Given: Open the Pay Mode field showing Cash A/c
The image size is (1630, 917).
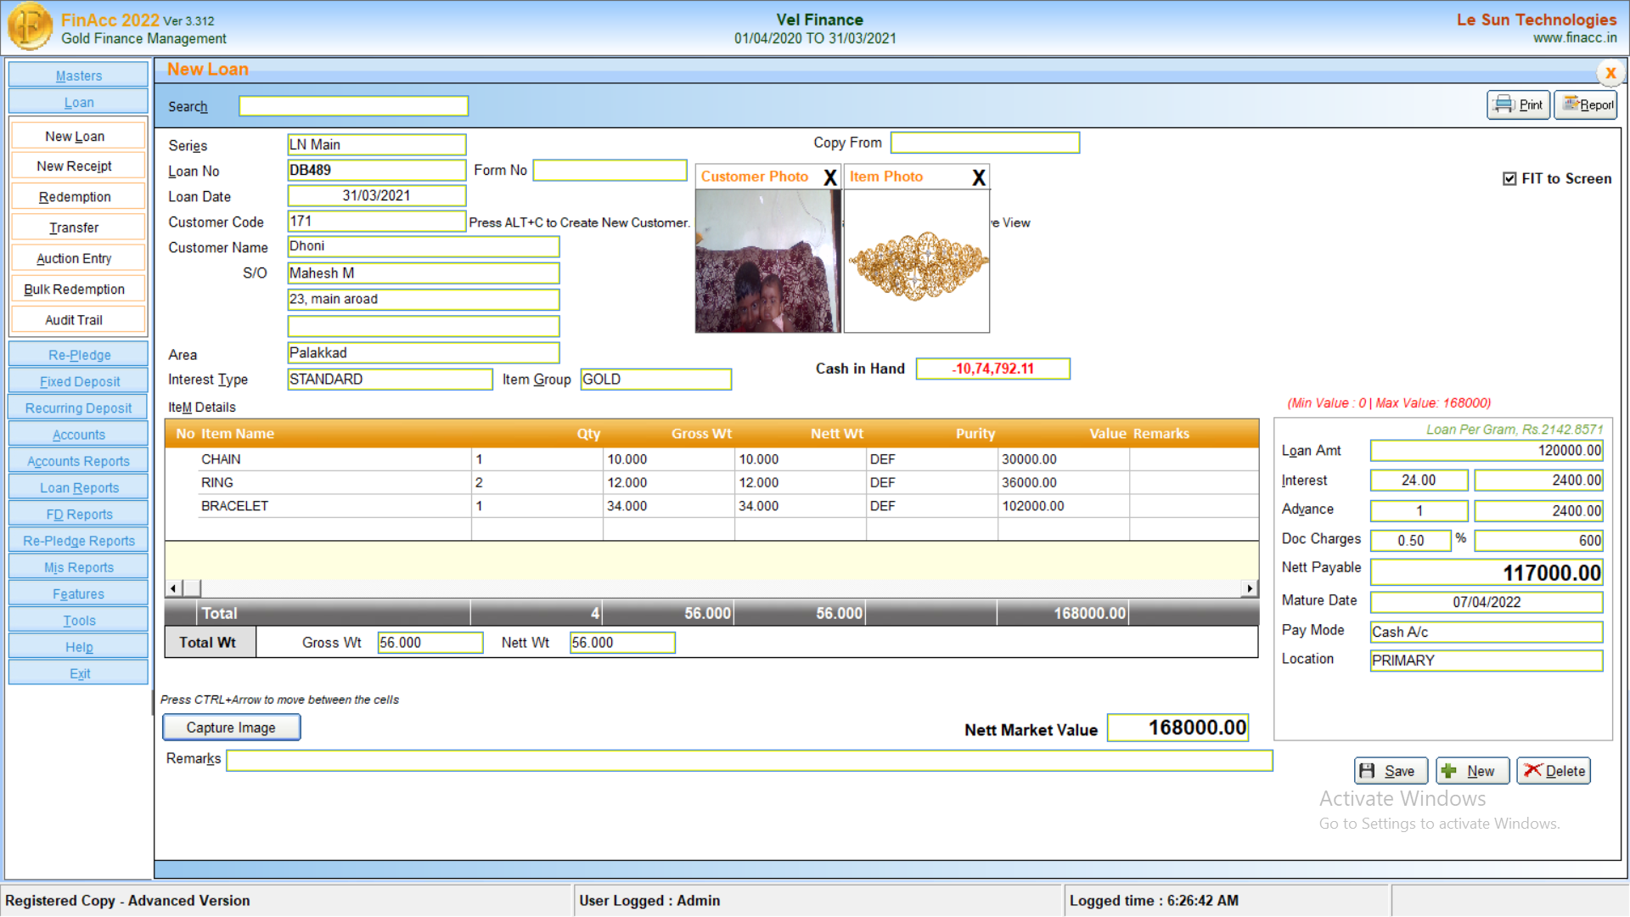Looking at the screenshot, I should (1486, 631).
